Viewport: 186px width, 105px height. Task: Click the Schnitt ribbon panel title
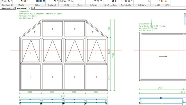[x=66, y=5]
